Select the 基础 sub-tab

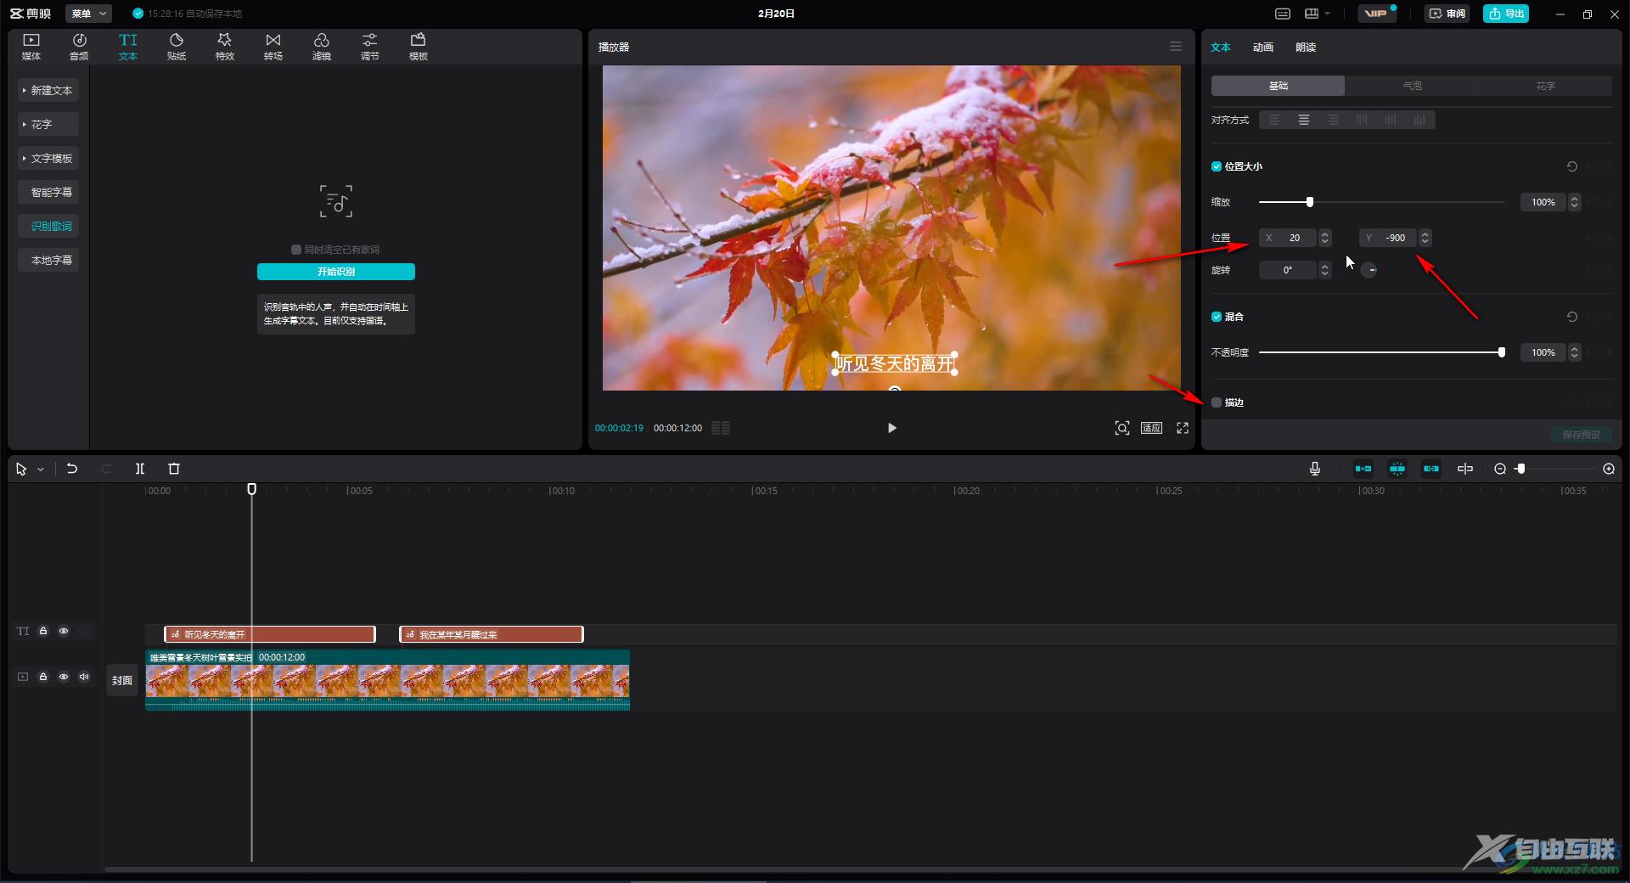pyautogui.click(x=1278, y=86)
